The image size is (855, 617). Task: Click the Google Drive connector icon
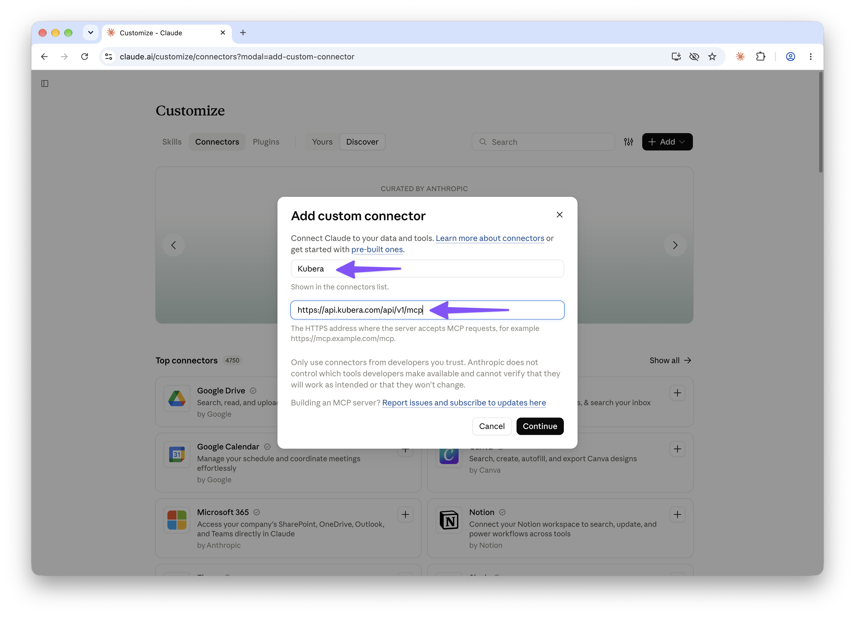(x=177, y=398)
